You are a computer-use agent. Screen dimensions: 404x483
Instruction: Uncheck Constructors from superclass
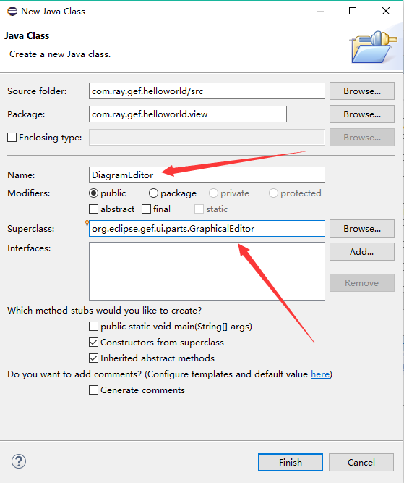[93, 343]
